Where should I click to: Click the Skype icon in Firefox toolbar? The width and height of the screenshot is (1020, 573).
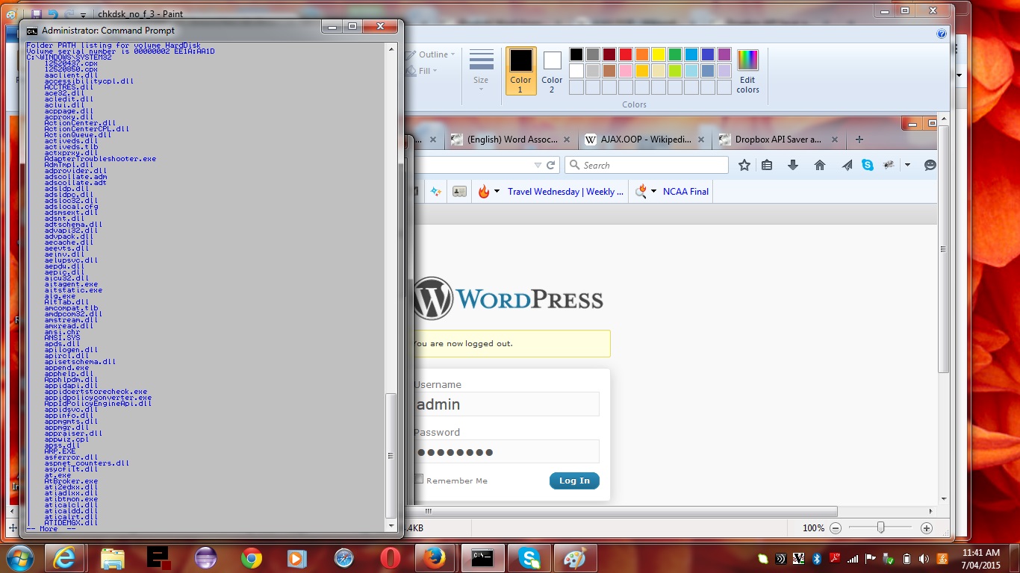tap(867, 165)
